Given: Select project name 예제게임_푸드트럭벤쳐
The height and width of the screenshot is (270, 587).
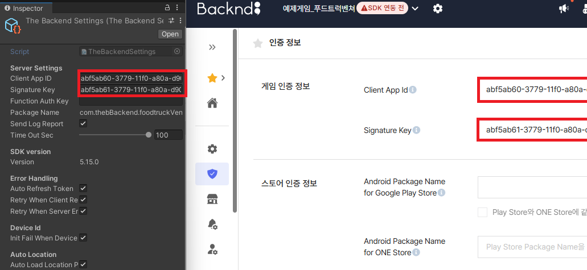Looking at the screenshot, I should point(318,9).
